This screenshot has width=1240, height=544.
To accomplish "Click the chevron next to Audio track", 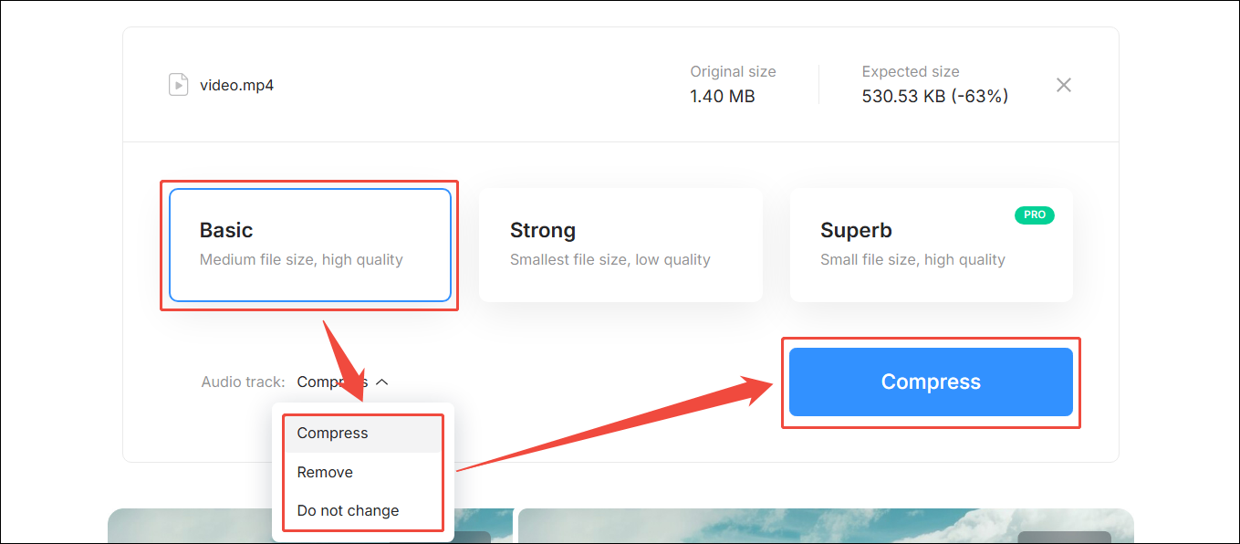I will click(383, 382).
